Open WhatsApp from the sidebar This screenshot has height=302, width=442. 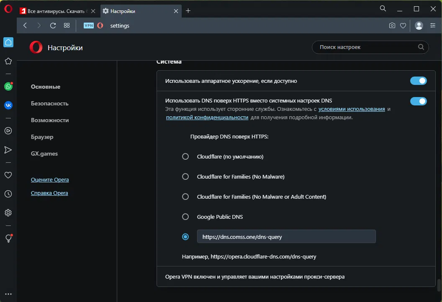pyautogui.click(x=8, y=87)
